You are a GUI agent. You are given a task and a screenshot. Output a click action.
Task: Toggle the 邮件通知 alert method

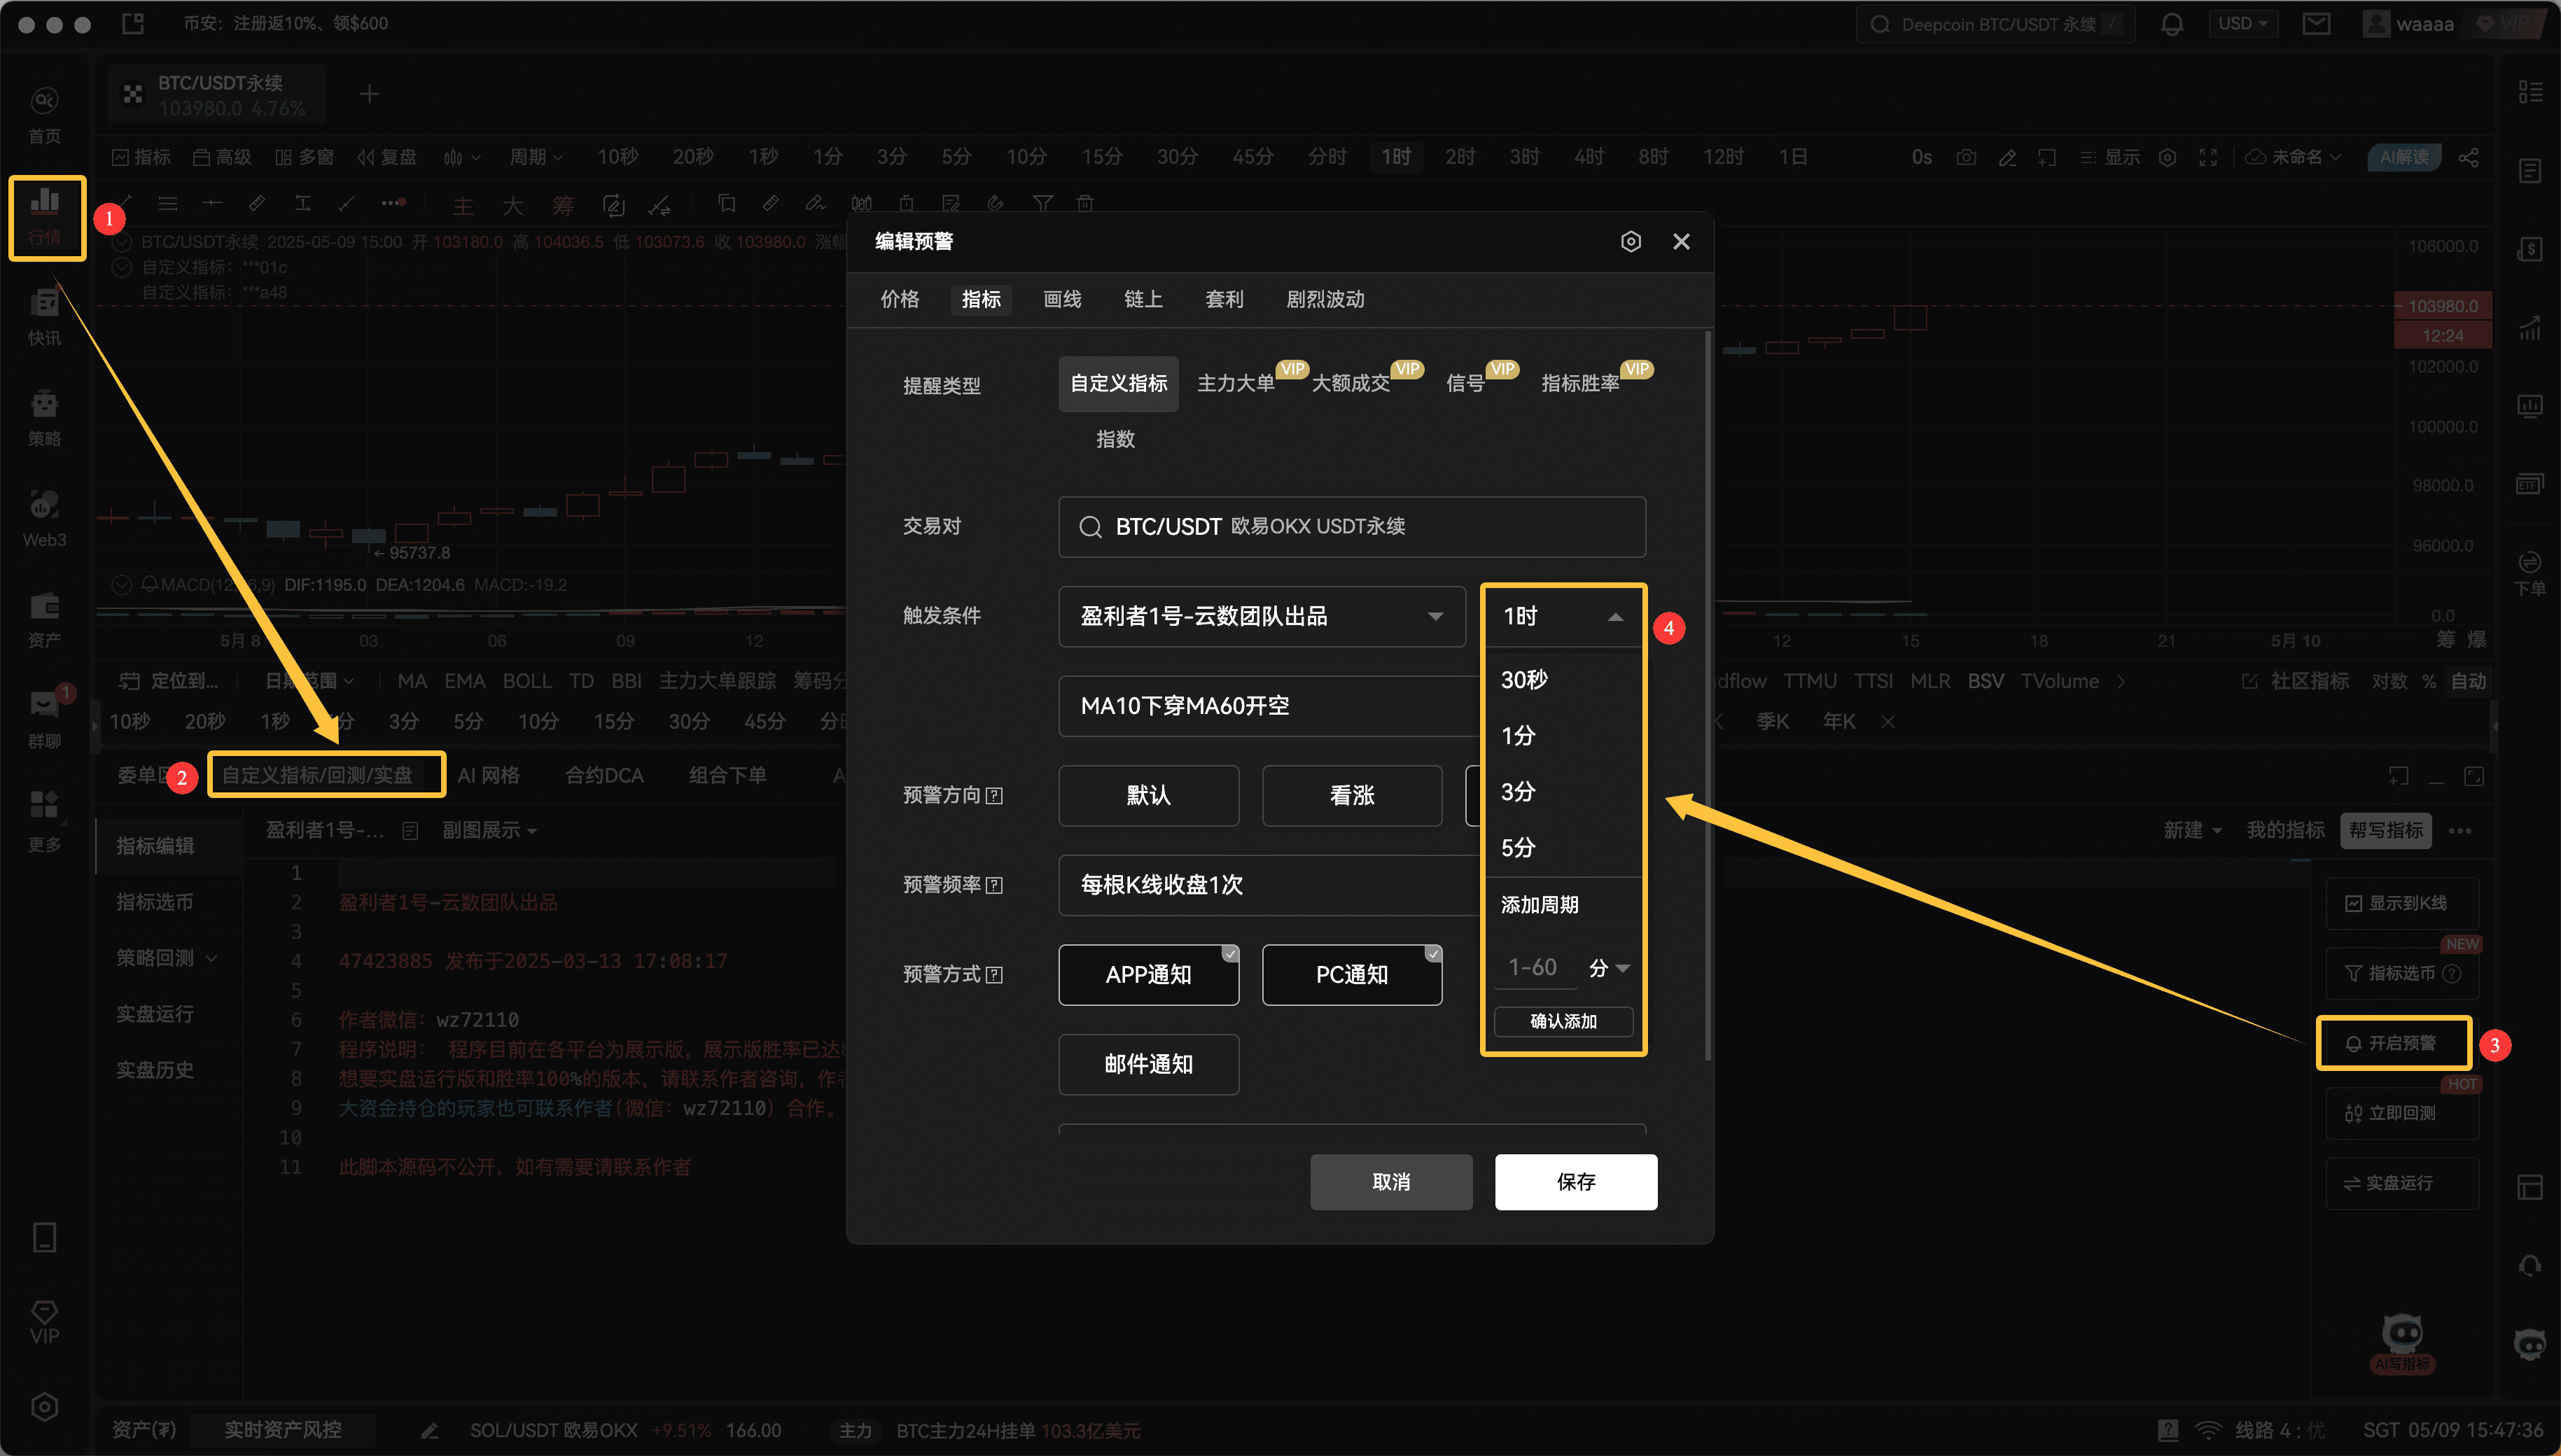pos(1148,1064)
